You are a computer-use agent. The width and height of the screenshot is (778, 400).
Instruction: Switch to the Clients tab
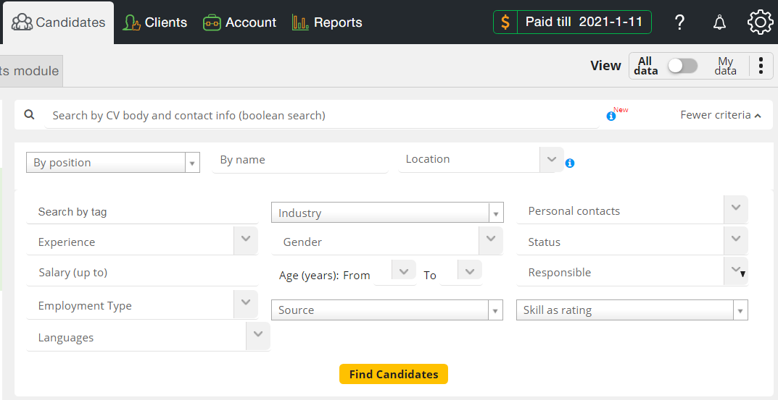tap(155, 22)
